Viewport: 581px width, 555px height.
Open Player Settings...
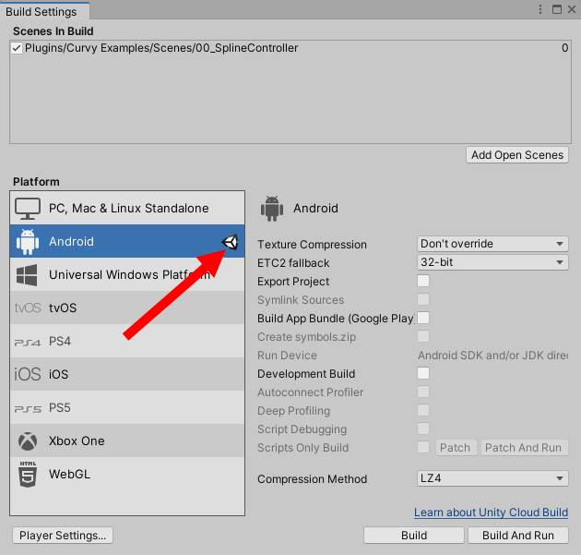[x=63, y=536]
